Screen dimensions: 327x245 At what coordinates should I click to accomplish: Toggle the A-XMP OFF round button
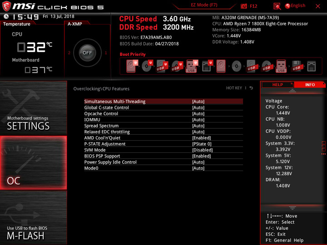[87, 53]
